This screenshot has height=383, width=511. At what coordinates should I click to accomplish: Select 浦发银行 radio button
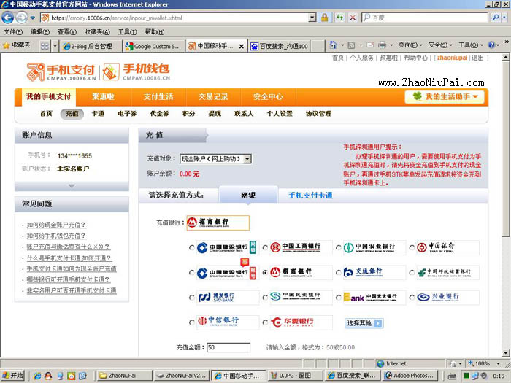191,298
